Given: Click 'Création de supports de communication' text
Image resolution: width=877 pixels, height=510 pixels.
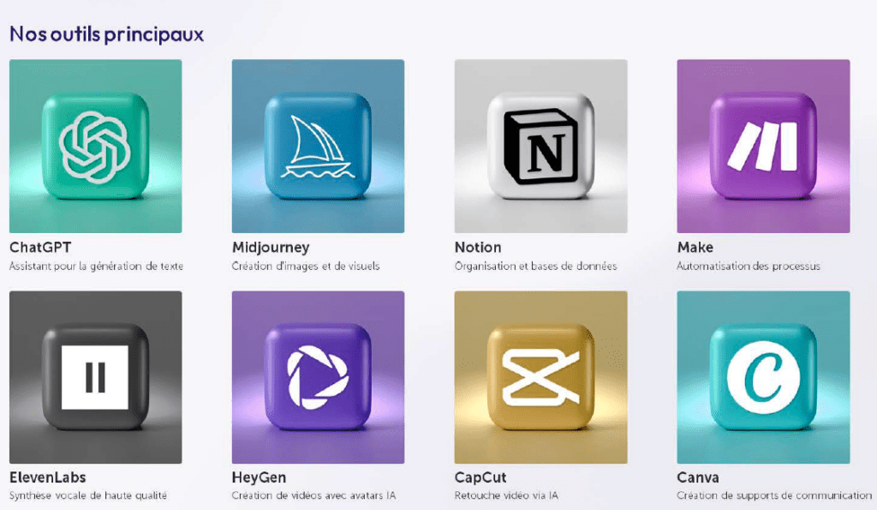Looking at the screenshot, I should [774, 495].
